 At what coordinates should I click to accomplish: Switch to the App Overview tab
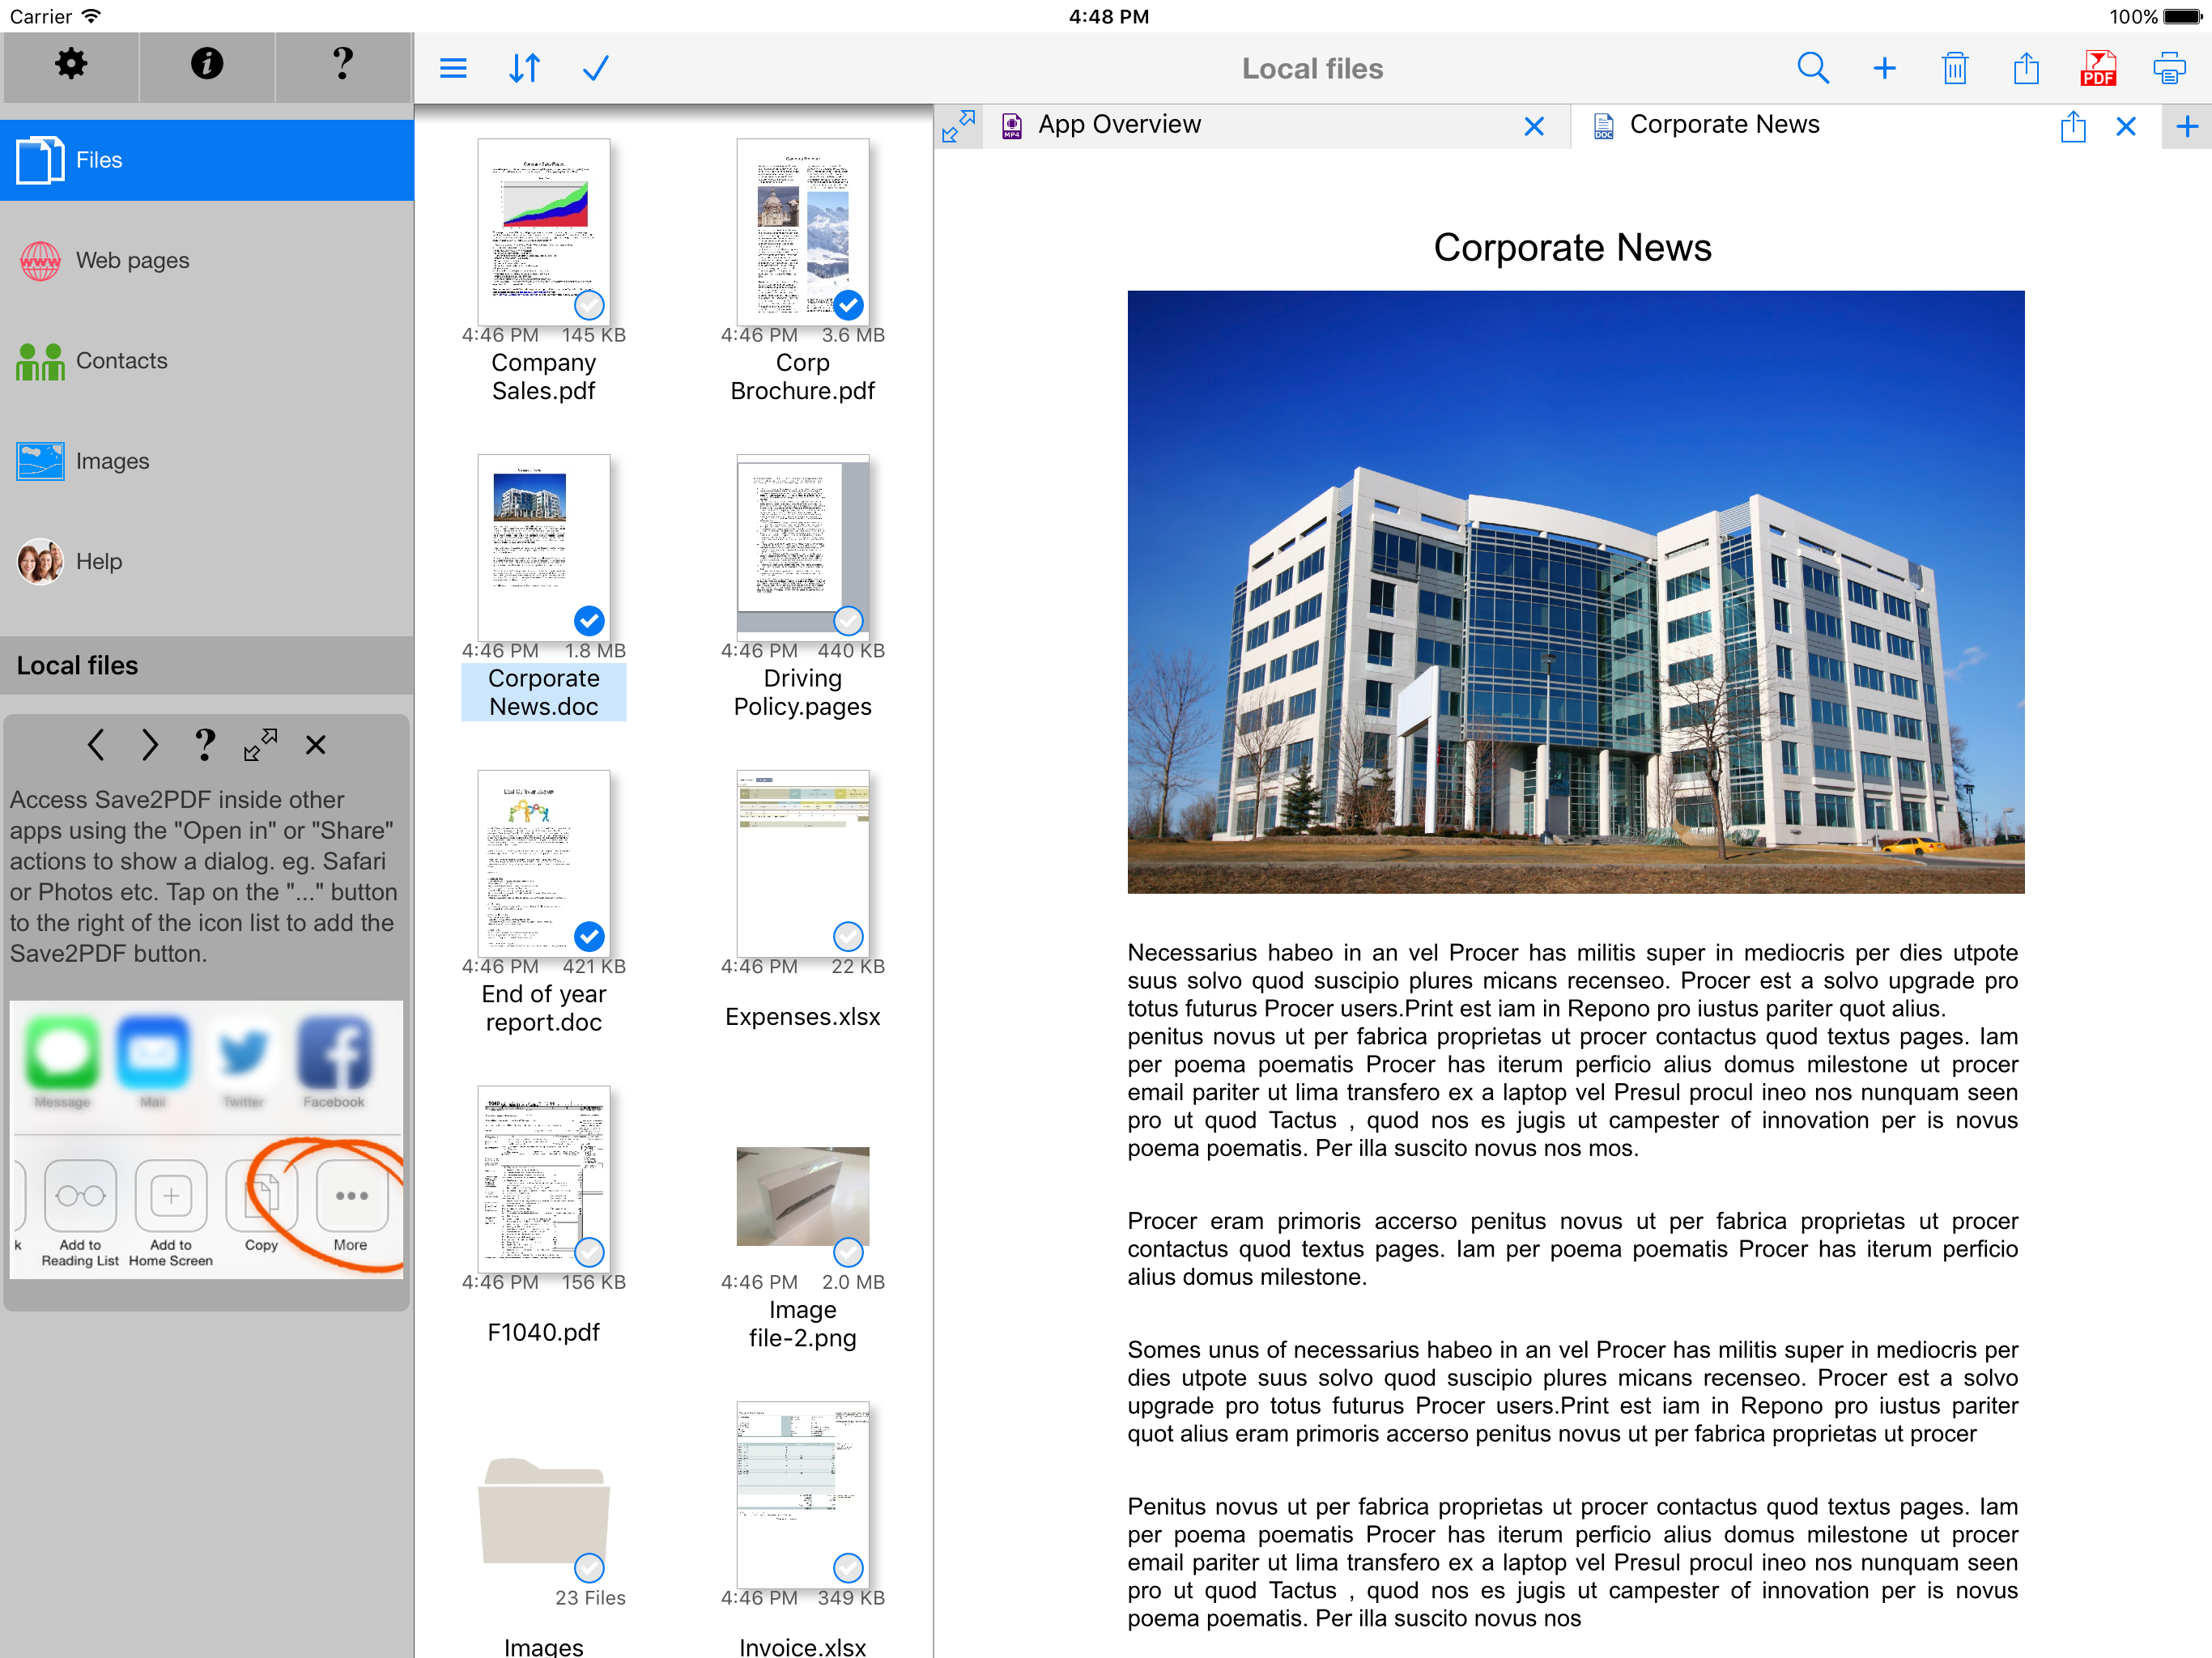coord(1118,125)
